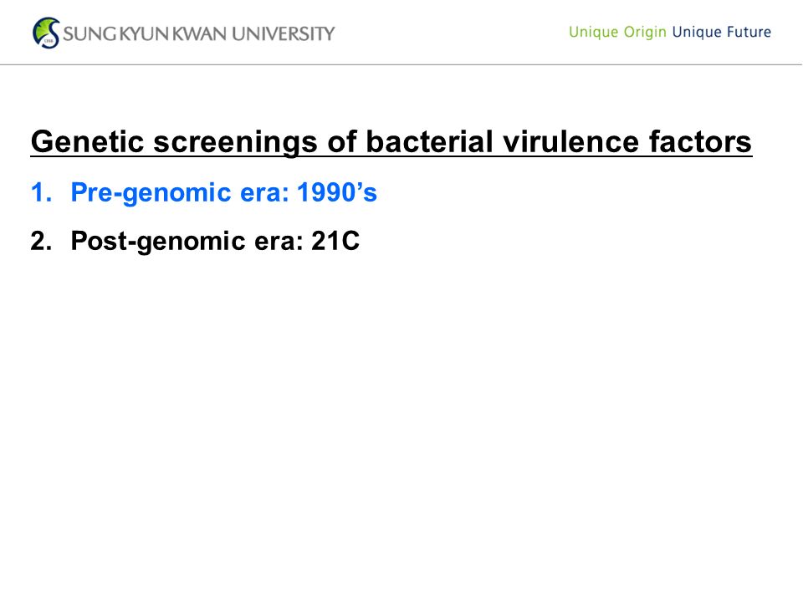Select the Post-genomic text
The height and width of the screenshot is (602, 803).
click(158, 242)
